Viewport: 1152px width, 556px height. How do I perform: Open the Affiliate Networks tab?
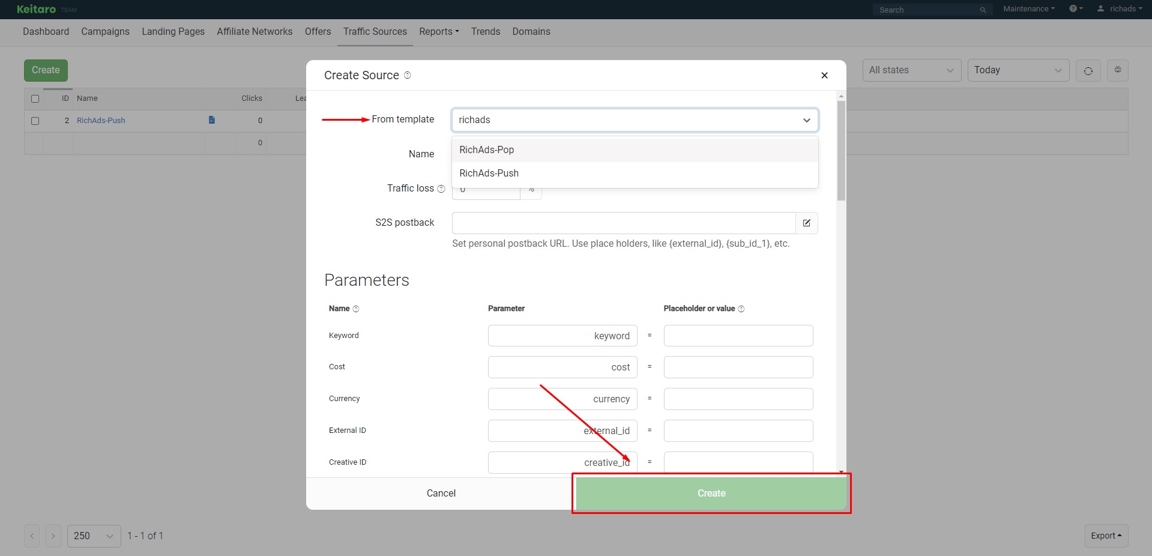tap(255, 32)
